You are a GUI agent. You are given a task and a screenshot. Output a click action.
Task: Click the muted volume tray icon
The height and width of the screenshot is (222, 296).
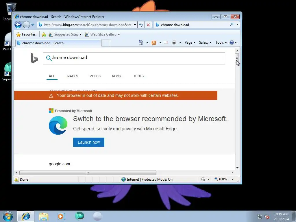pos(267,217)
